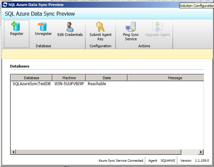Sort by the State column header
Image resolution: width=214 pixels, height=167 pixels.
106,78
